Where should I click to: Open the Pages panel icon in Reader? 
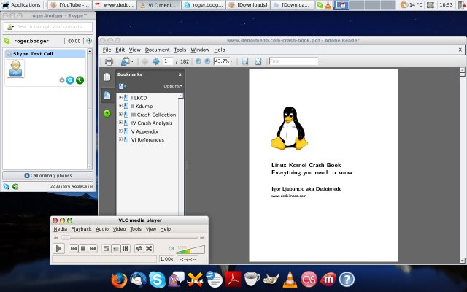pyautogui.click(x=107, y=77)
